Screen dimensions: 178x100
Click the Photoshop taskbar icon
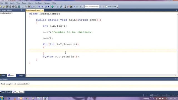(9, 99)
